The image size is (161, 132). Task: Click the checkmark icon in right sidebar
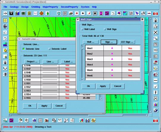(x=156, y=86)
